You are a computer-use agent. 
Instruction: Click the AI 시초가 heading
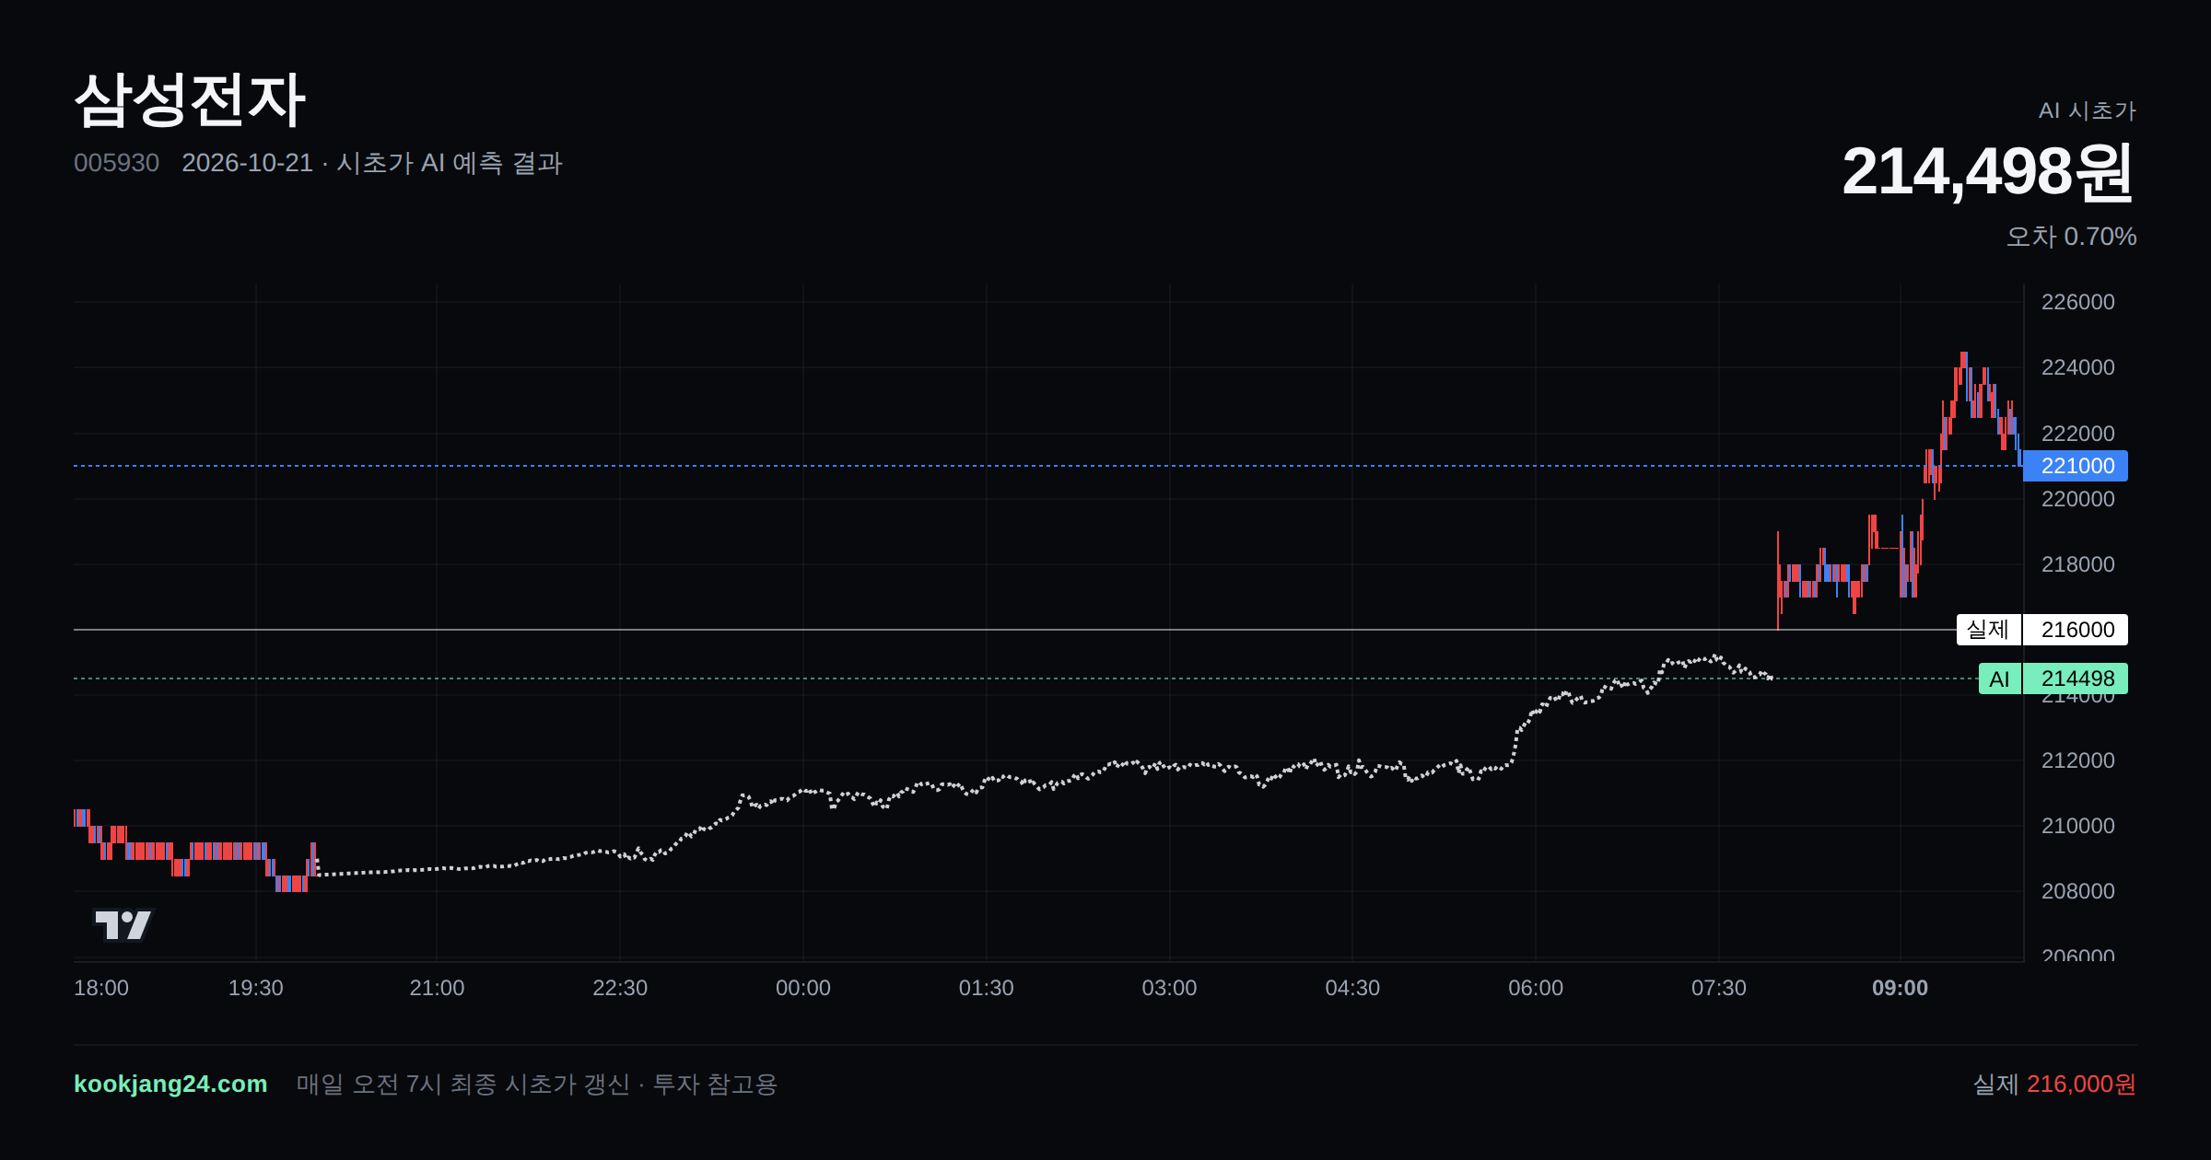pyautogui.click(x=2087, y=110)
